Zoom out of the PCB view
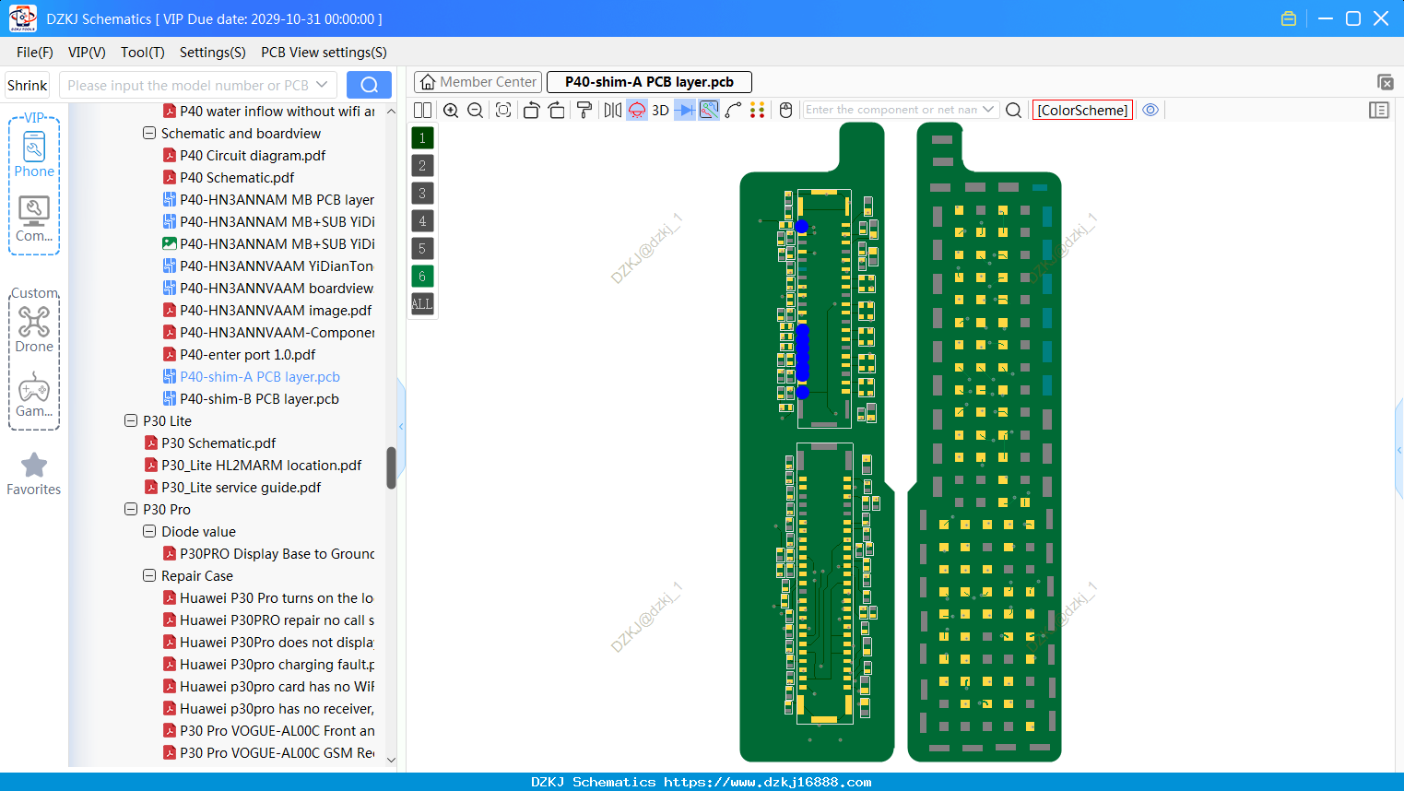Screen dimensions: 1404x791 tap(476, 111)
